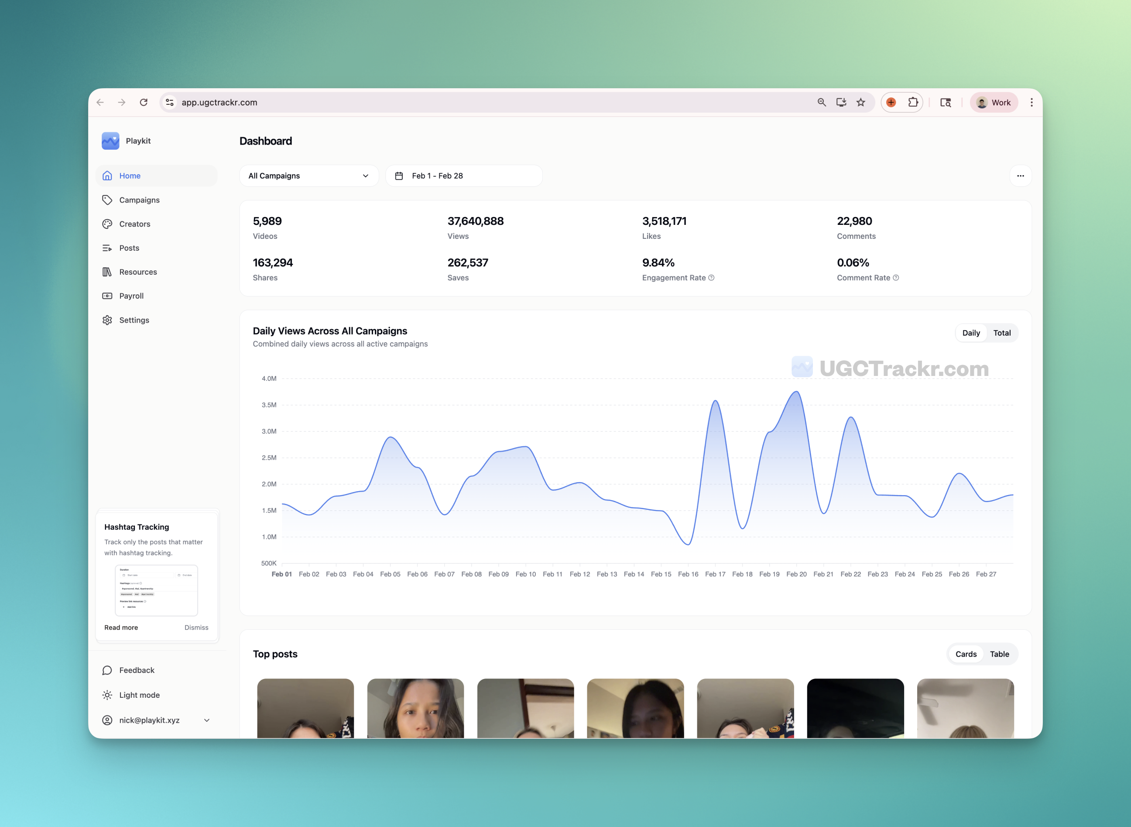Switch Top posts to Table view
Screen dimensions: 1131x827
coord(999,654)
